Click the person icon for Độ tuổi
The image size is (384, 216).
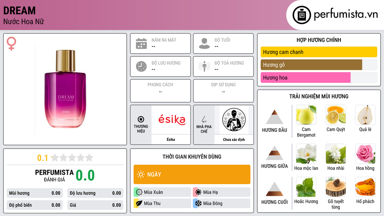click(x=204, y=43)
